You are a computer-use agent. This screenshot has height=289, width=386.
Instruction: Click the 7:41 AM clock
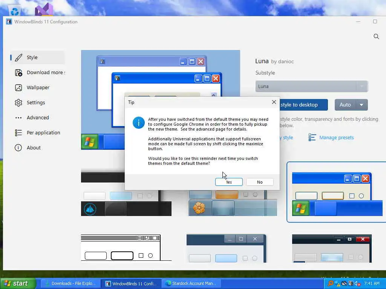click(x=372, y=283)
